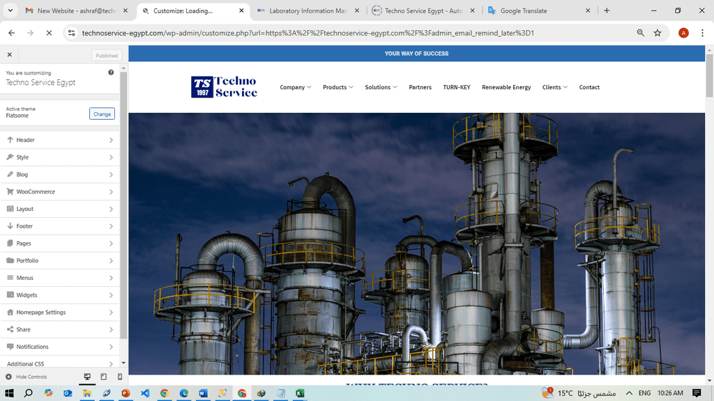Go back to previous page
The image size is (714, 401).
click(11, 33)
